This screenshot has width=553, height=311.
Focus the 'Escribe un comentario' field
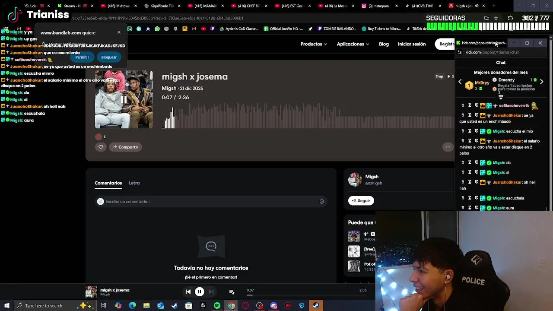click(x=210, y=201)
